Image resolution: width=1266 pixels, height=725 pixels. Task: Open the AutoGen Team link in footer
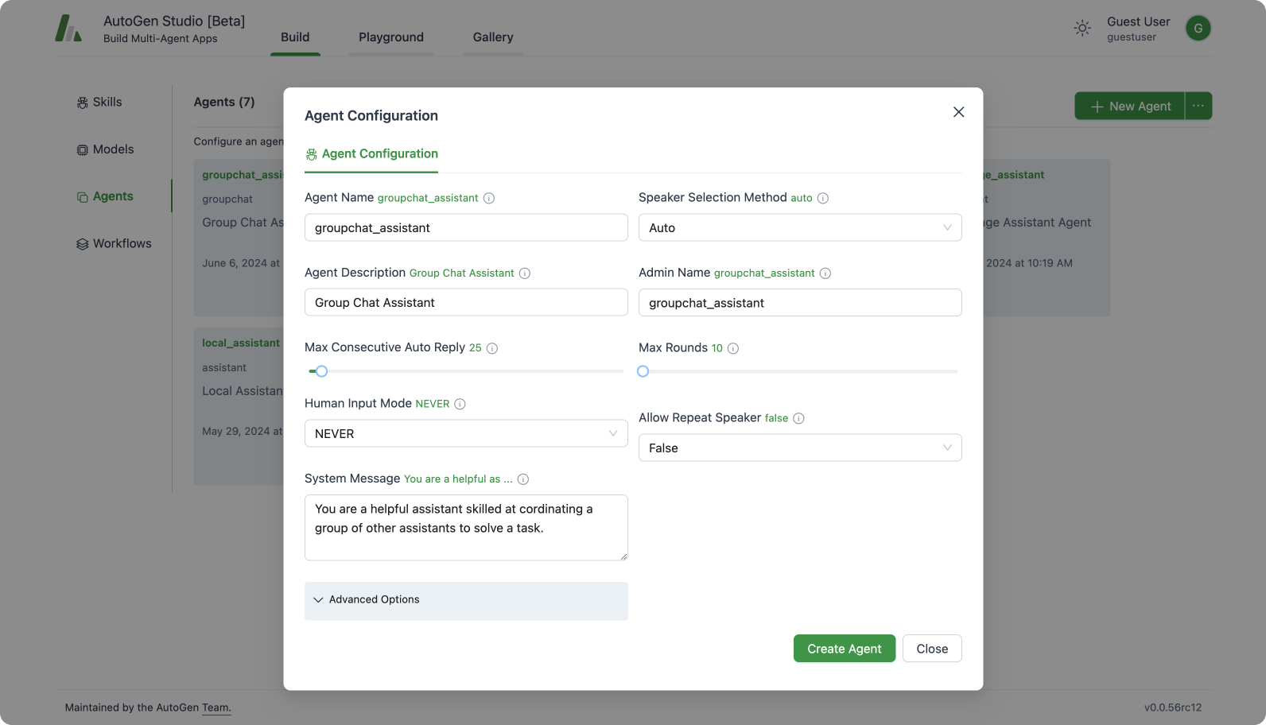216,708
